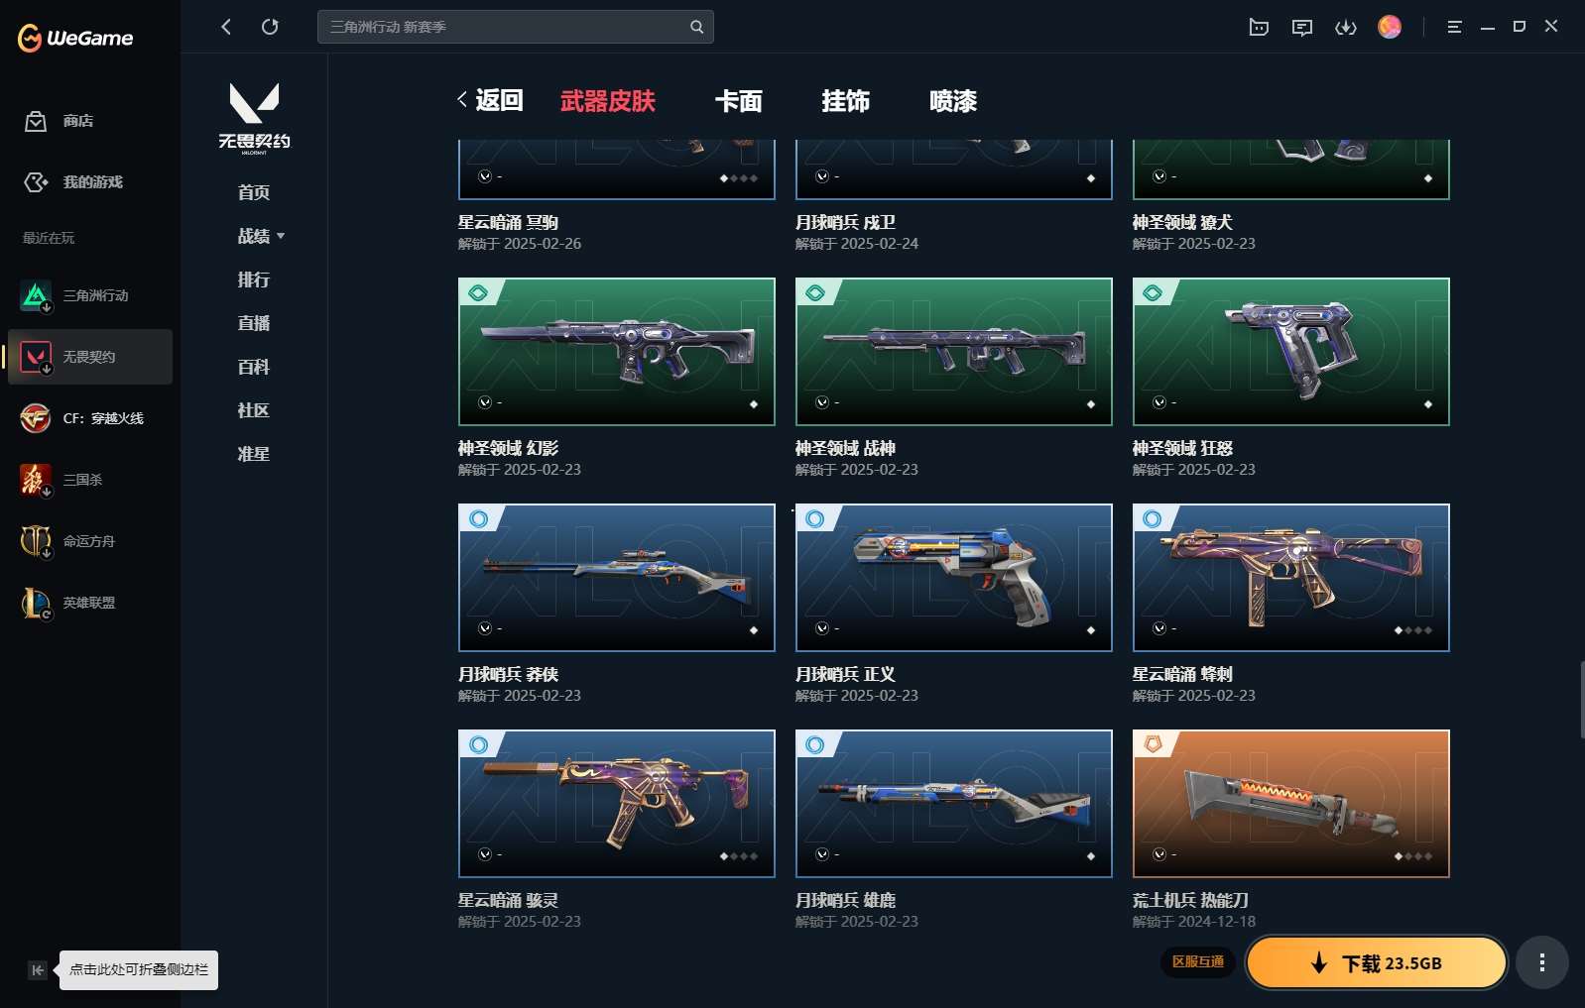The width and height of the screenshot is (1585, 1008).
Task: Select the 三角洲行动 game icon
Action: point(36,295)
